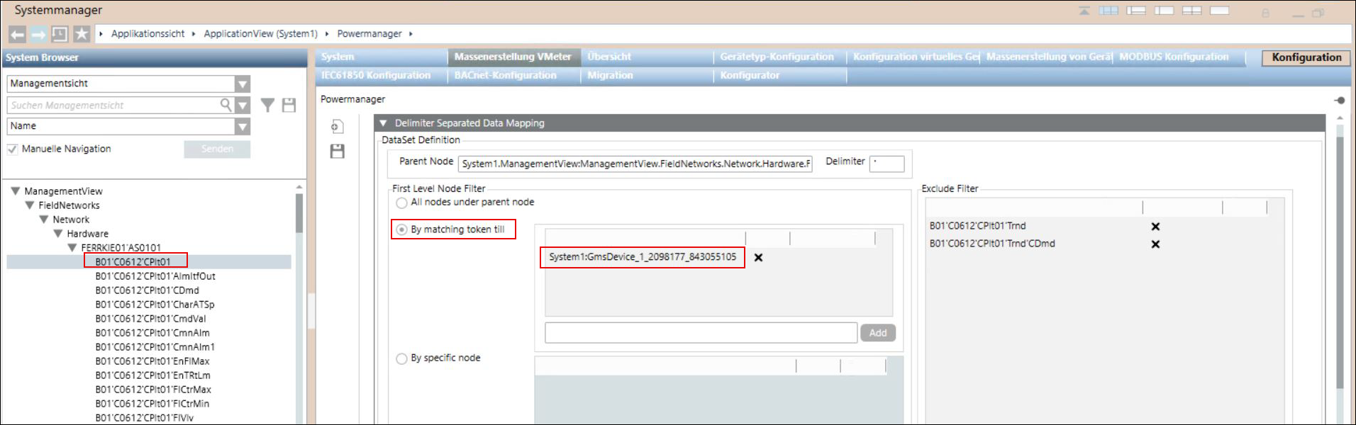Collapse the Hardware tree node
1356x425 pixels.
point(58,234)
